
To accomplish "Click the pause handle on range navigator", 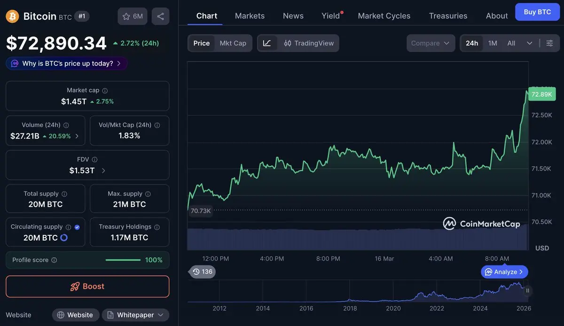I will tap(527, 291).
